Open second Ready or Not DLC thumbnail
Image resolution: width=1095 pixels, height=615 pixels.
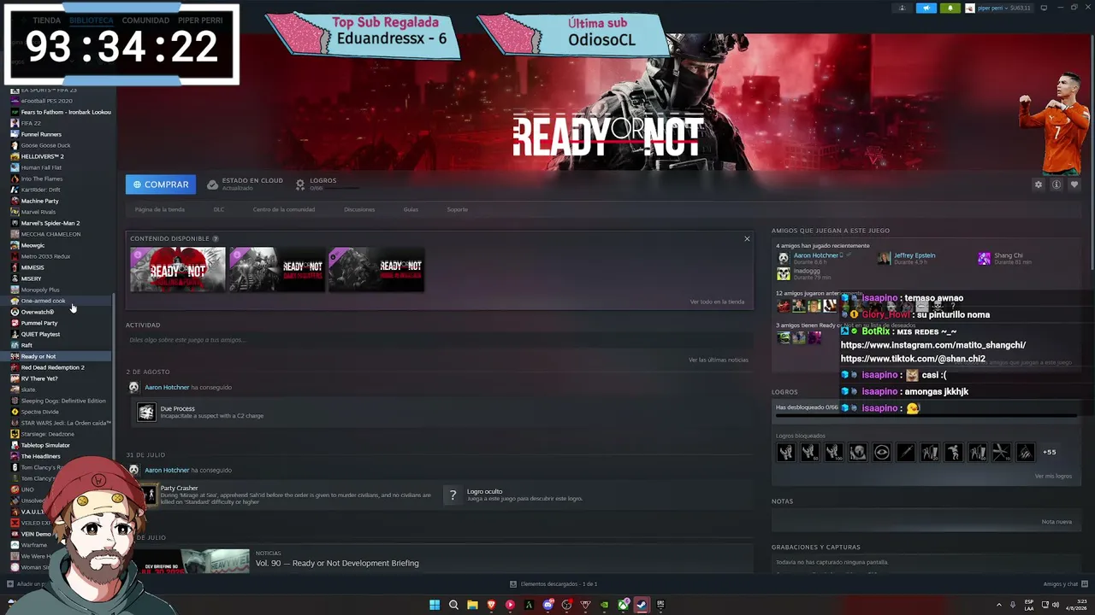pyautogui.click(x=277, y=270)
